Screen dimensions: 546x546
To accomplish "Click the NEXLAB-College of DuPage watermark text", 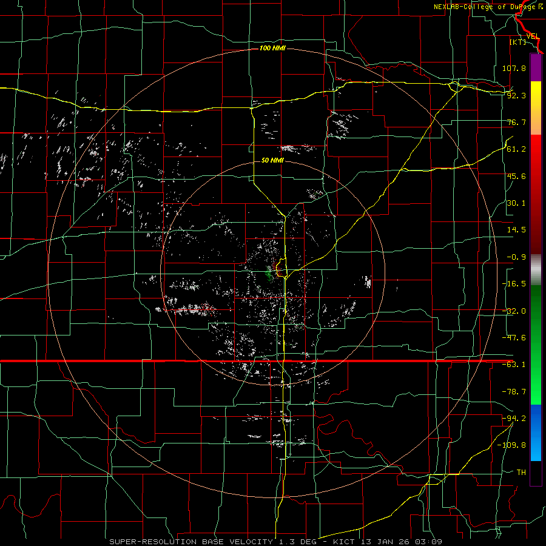I will tap(488, 7).
